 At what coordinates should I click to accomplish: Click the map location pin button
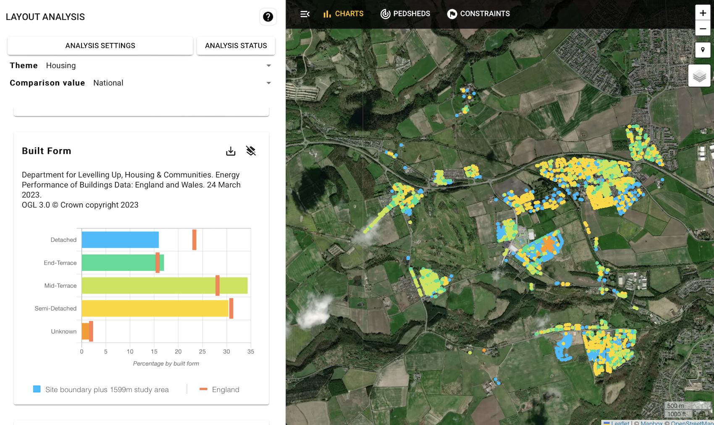click(x=703, y=50)
